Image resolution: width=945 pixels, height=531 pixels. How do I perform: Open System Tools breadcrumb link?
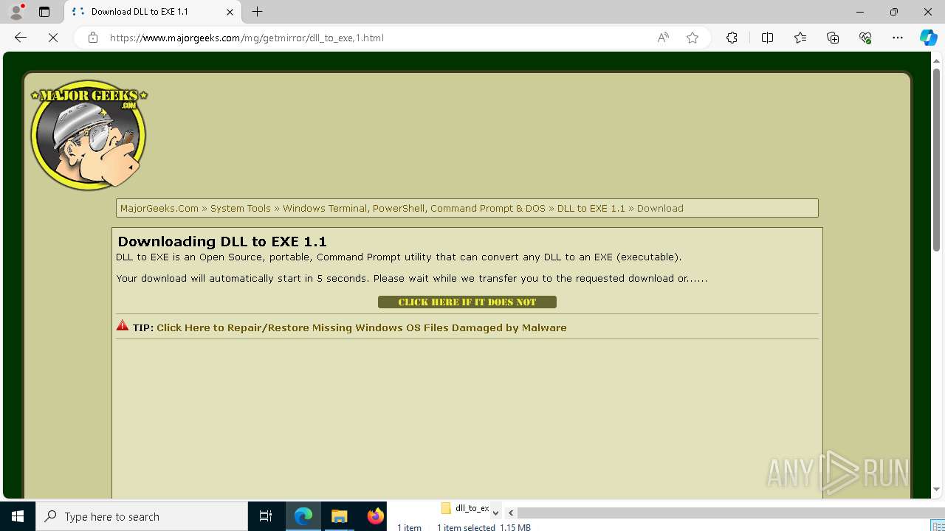pyautogui.click(x=241, y=208)
